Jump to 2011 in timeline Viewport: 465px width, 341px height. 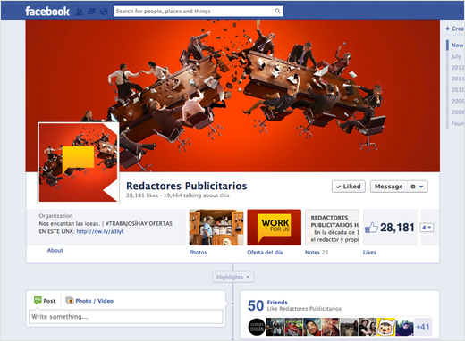(458, 79)
